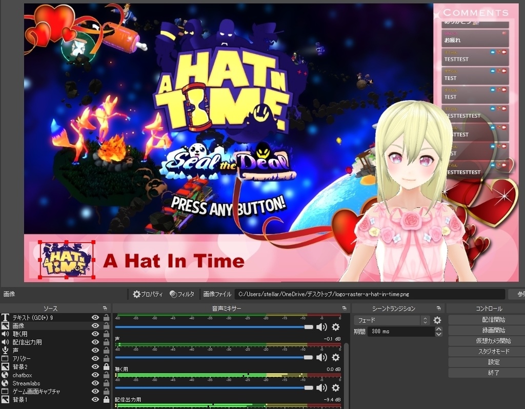The height and width of the screenshot is (409, 525).
Task: Click the window icon of ゲーム画面キャプチャ source
Action: [5, 391]
